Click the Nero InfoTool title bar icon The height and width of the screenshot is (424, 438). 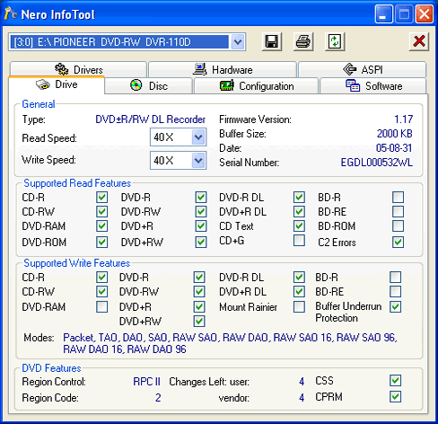pyautogui.click(x=11, y=13)
